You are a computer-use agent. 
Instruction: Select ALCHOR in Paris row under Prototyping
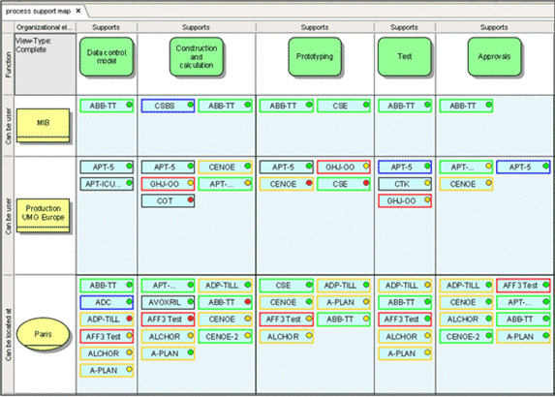pos(287,337)
